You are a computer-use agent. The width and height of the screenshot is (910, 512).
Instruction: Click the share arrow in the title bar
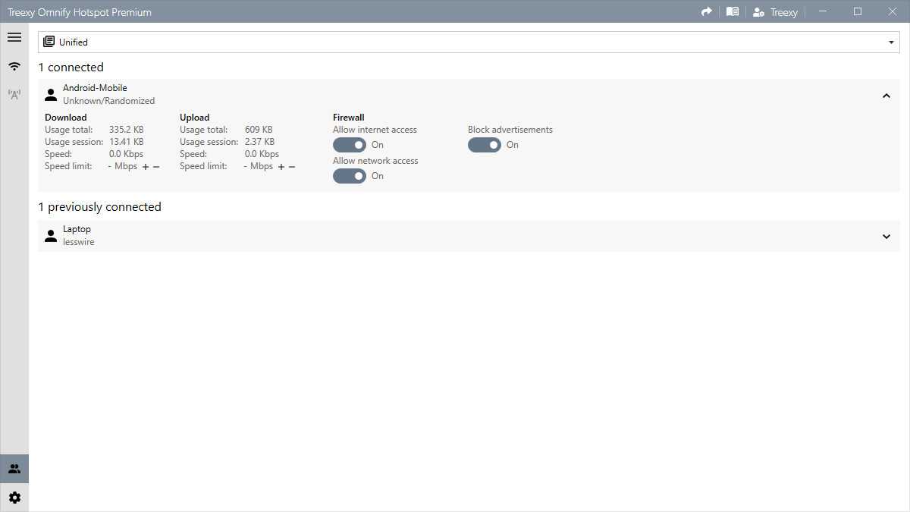706,11
